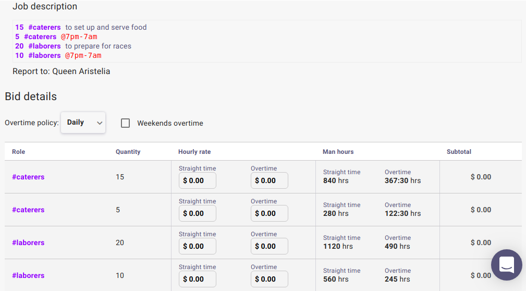Screen dimensions: 526x291
Task: Click #caterers role link with quantity 5
Action: (x=28, y=210)
